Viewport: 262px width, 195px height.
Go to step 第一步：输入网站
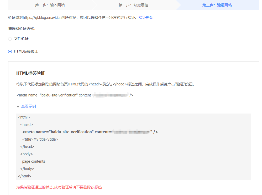[x=50, y=5]
